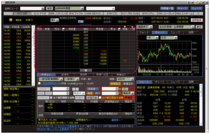Open the 維持率 link
The height and width of the screenshot is (134, 210).
115,120
